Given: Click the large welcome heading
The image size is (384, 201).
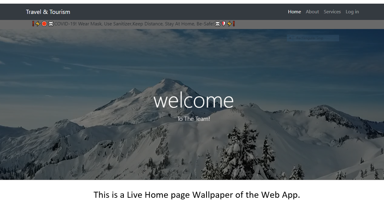Looking at the screenshot, I should click(194, 100).
